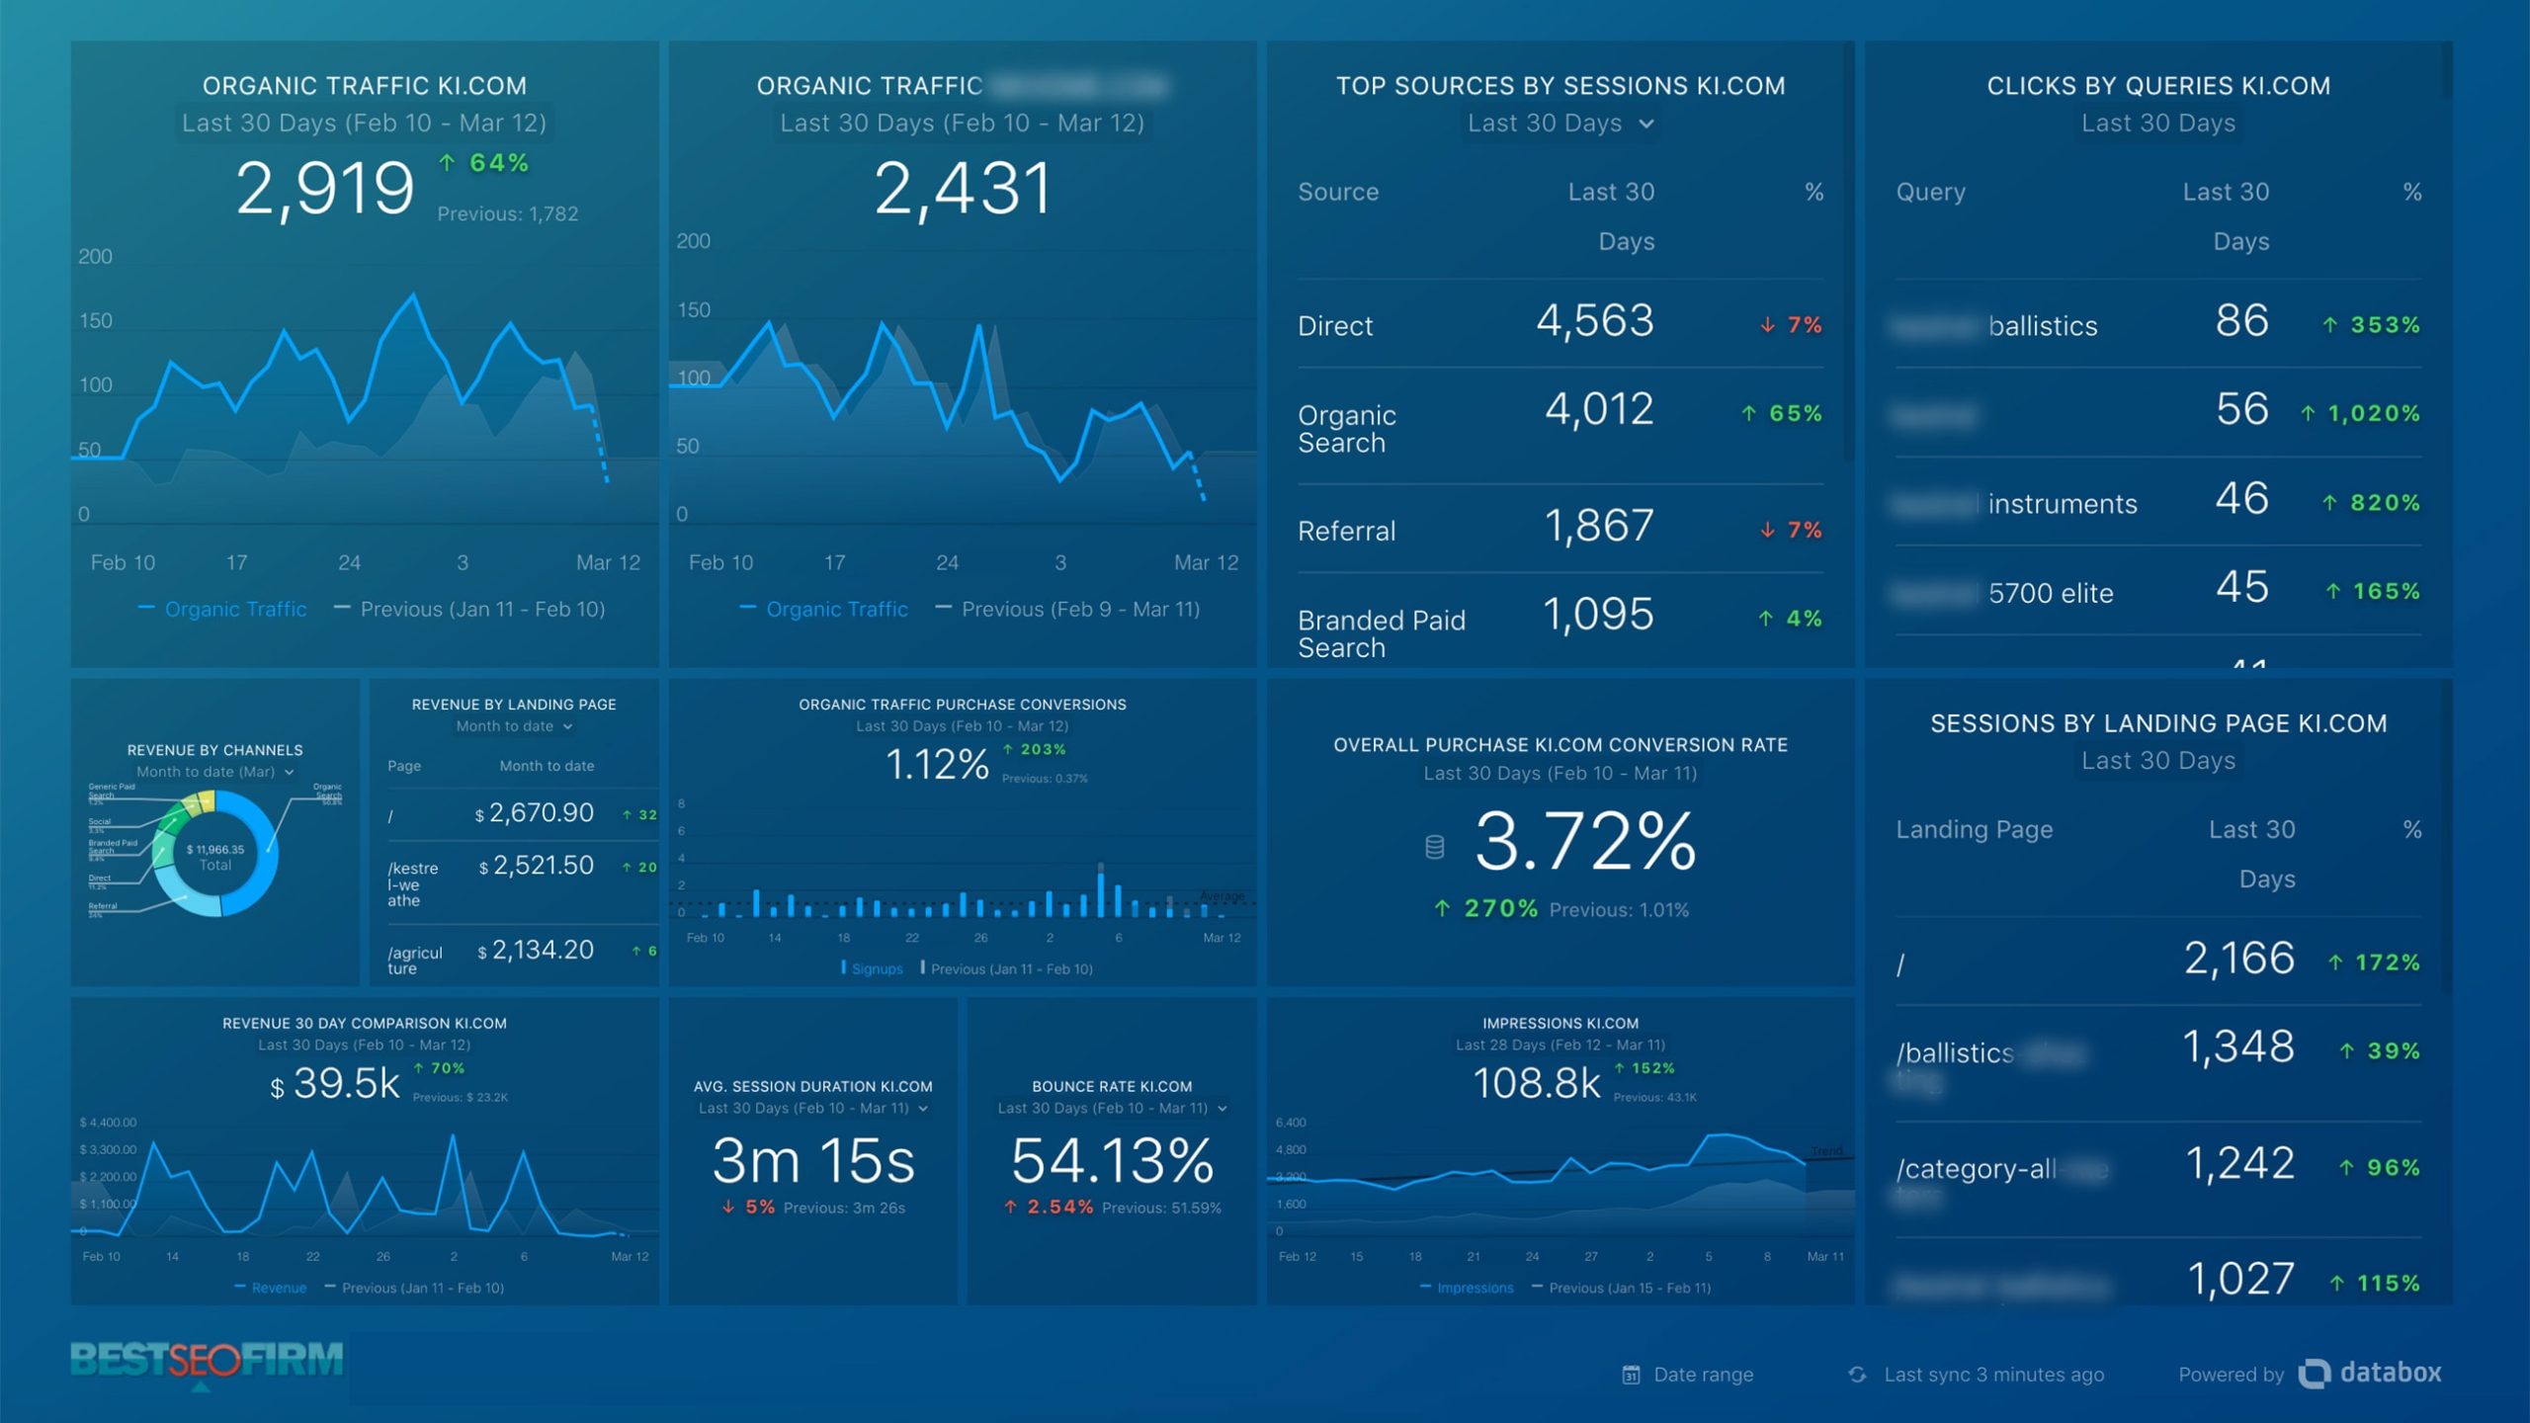The image size is (2530, 1423).
Task: Click the Date range calendar icon
Action: coord(1631,1375)
